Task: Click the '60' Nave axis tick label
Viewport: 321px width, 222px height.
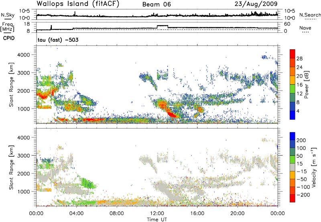Action: point(287,24)
